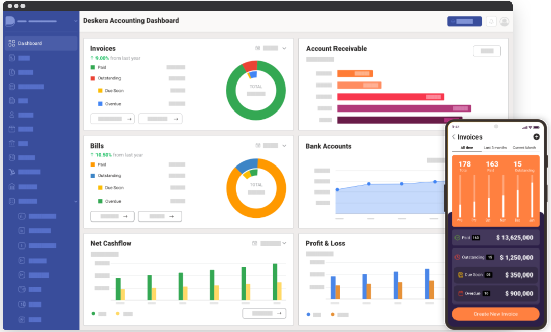Click the blue button in the top header
Image resolution: width=551 pixels, height=332 pixels.
pos(464,21)
